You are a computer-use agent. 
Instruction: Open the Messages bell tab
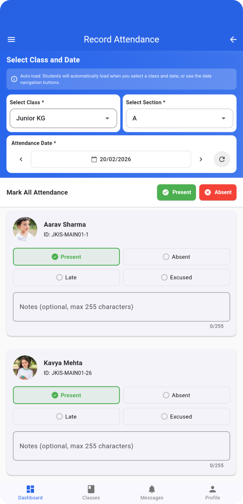pyautogui.click(x=152, y=493)
